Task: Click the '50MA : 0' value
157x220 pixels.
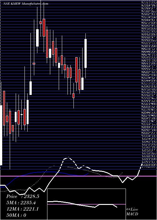Action: [16, 215]
